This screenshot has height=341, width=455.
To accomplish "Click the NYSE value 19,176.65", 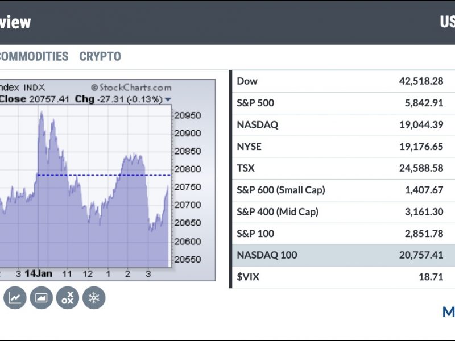I will pyautogui.click(x=421, y=147).
